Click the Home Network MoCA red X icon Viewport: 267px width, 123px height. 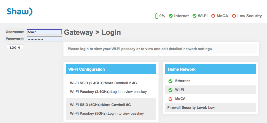pos(170,99)
